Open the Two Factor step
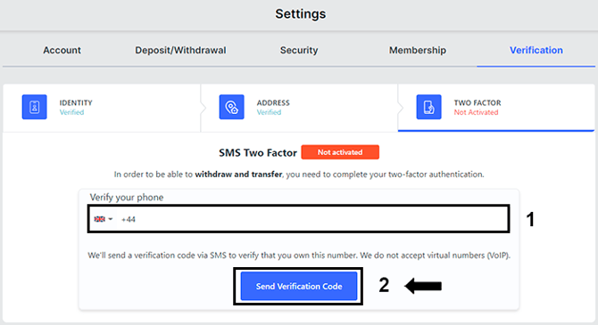Image resolution: width=598 pixels, height=325 pixels. point(496,108)
